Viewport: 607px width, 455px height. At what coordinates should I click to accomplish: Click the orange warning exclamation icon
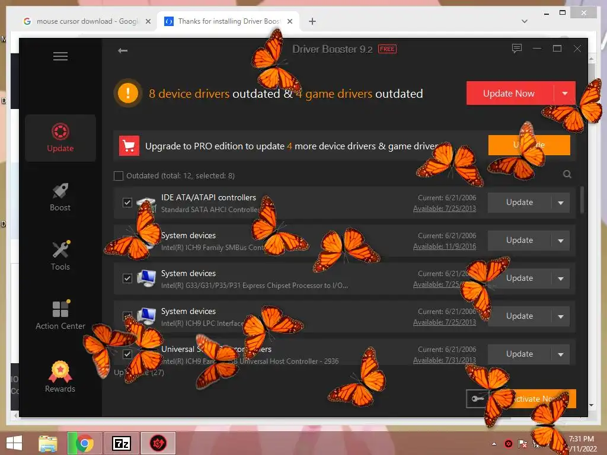[128, 93]
